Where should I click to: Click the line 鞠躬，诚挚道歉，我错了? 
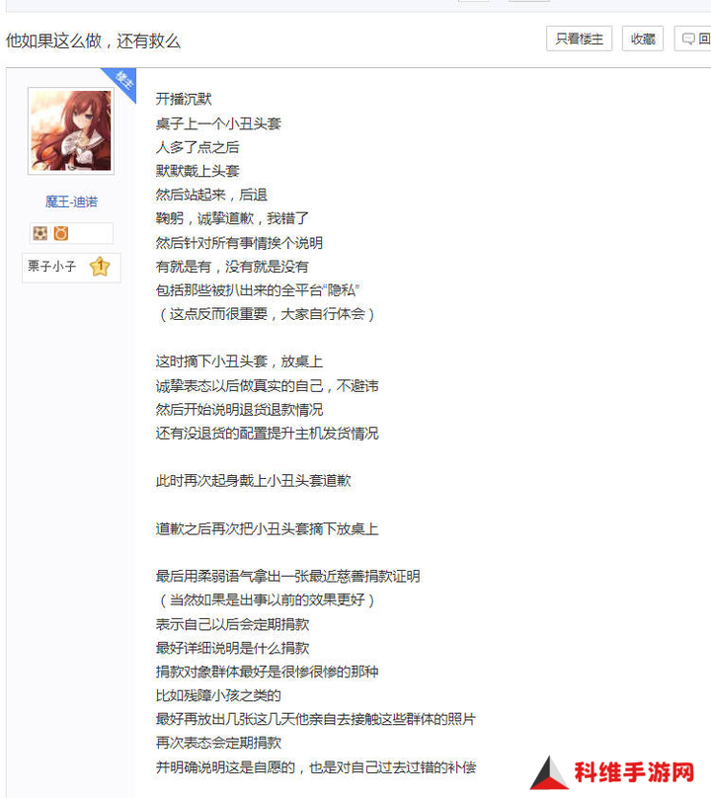pos(232,219)
